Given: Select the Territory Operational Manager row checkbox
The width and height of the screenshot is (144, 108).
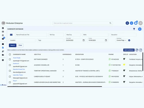Looking at the screenshot, I should click(10, 71).
